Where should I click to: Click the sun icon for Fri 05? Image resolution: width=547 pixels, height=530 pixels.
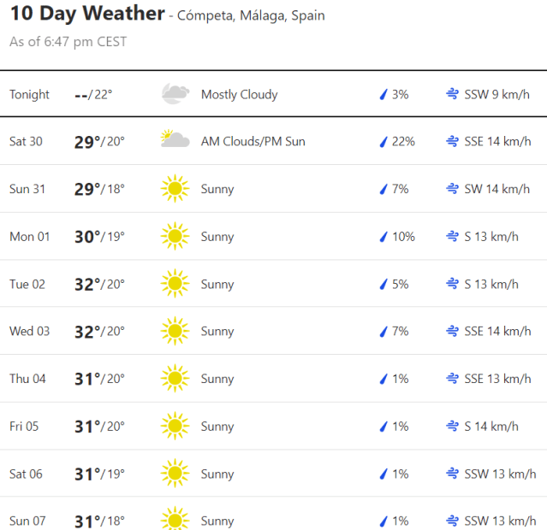click(x=175, y=426)
